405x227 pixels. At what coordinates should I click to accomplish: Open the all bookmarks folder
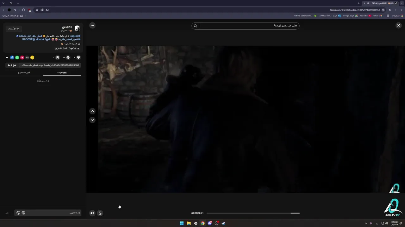(x=13, y=15)
